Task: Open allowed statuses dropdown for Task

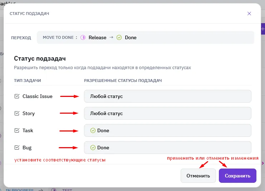Action: [168, 130]
